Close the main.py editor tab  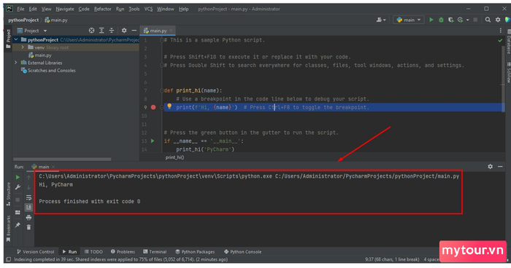[x=171, y=31]
